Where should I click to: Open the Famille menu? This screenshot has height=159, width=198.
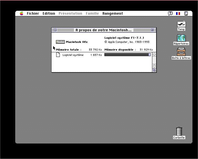tap(92, 14)
